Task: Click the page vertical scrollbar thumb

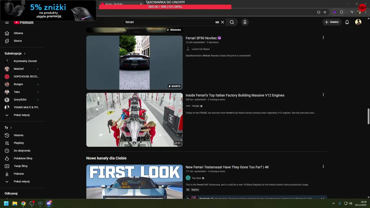Action: click(368, 116)
